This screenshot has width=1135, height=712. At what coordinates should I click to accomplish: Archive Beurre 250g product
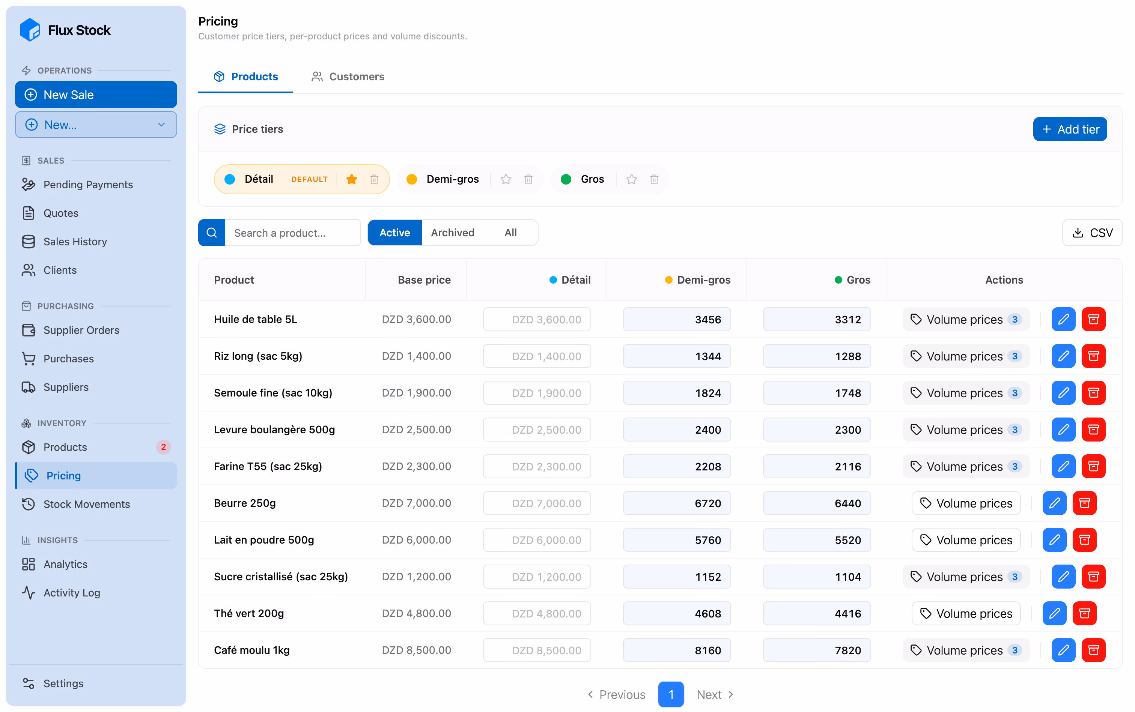pos(1085,503)
